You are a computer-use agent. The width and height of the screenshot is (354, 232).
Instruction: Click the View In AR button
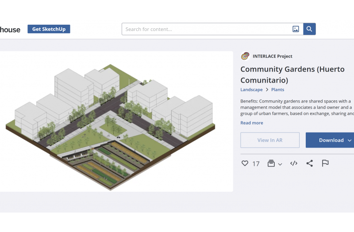pyautogui.click(x=270, y=140)
